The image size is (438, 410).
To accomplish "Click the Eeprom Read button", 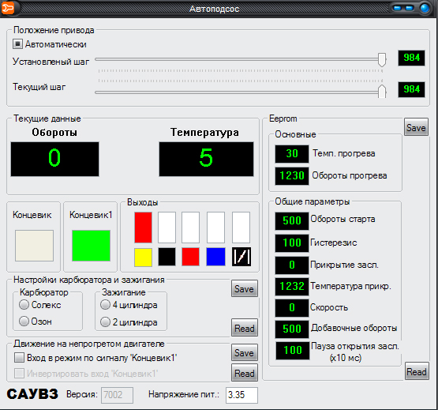I will click(417, 371).
